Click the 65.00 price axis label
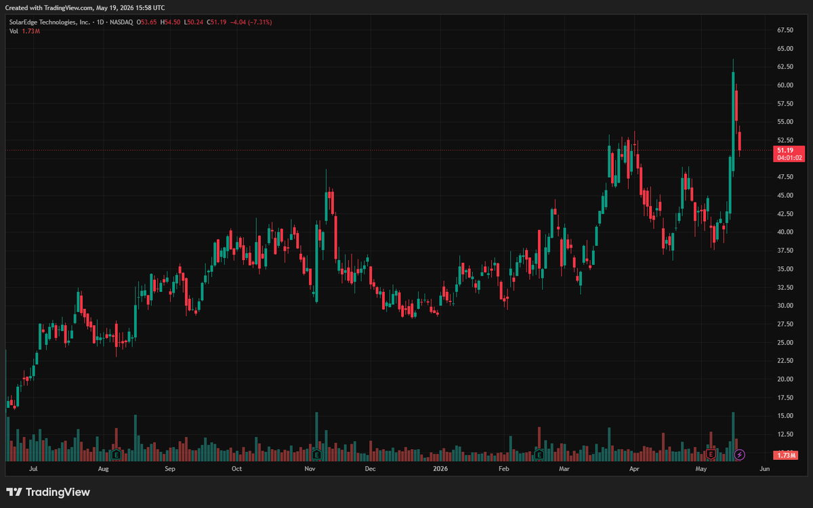Viewport: 813px width, 508px height. [785, 49]
